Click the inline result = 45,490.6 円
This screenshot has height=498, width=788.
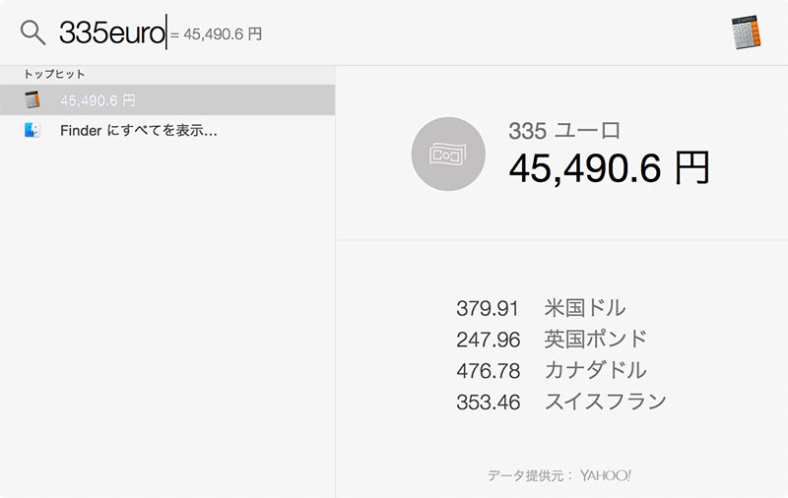[216, 34]
